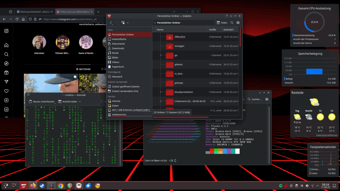Open Google Chrome from the taskbar
Screen dimensions: 340x191
click(60, 186)
